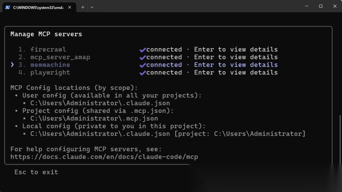Click the C:\Users\Administrator\.mcp.json path
This screenshot has width=342, height=192.
94,118
